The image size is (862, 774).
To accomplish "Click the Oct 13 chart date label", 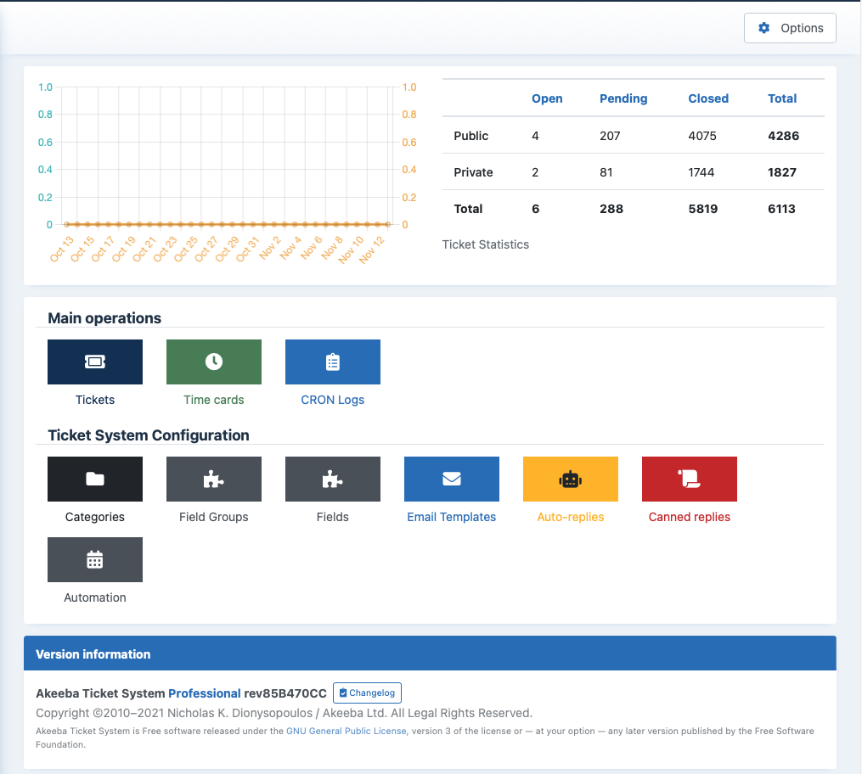I will (62, 249).
